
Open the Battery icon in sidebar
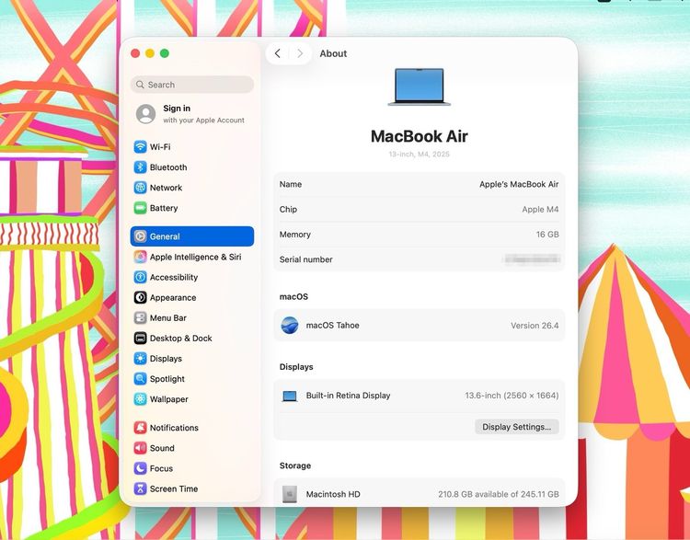(x=141, y=208)
